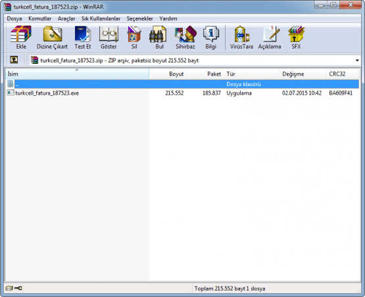Select the Dizine Çıkart extract icon
This screenshot has width=365, height=297.
[x=53, y=34]
